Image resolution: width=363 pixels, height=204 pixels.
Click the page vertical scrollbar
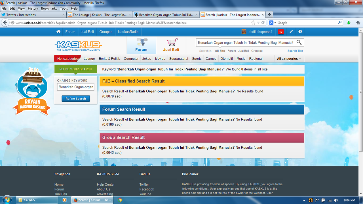point(361,92)
